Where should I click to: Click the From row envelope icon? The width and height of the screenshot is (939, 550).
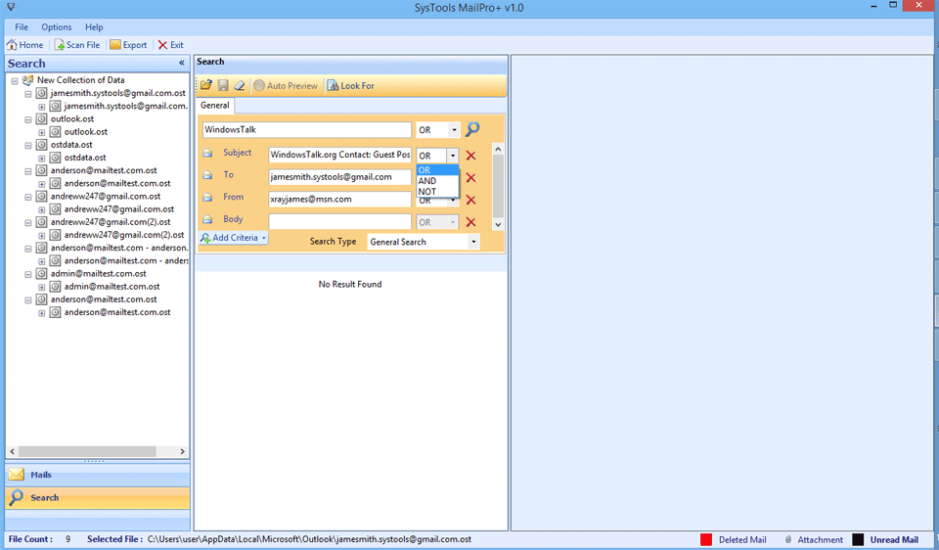click(207, 197)
